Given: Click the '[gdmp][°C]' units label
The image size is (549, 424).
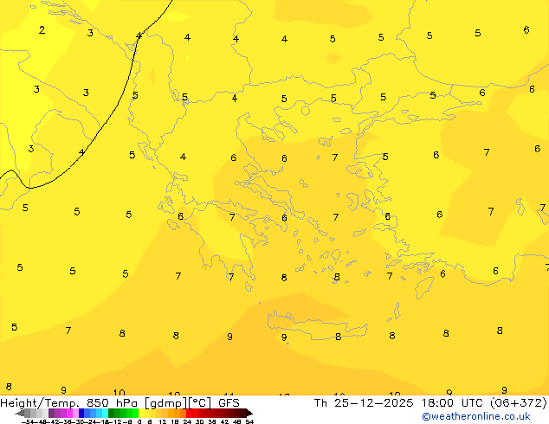Looking at the screenshot, I should [178, 403].
